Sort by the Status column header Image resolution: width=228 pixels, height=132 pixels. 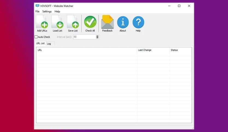point(181,50)
